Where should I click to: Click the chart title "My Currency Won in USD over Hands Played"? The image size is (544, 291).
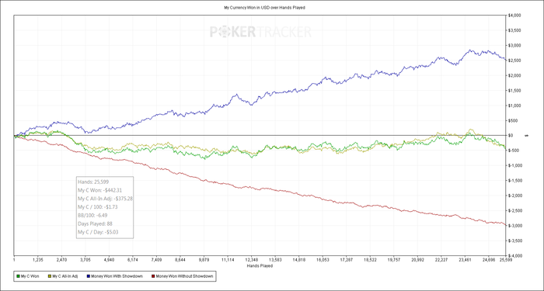click(264, 8)
